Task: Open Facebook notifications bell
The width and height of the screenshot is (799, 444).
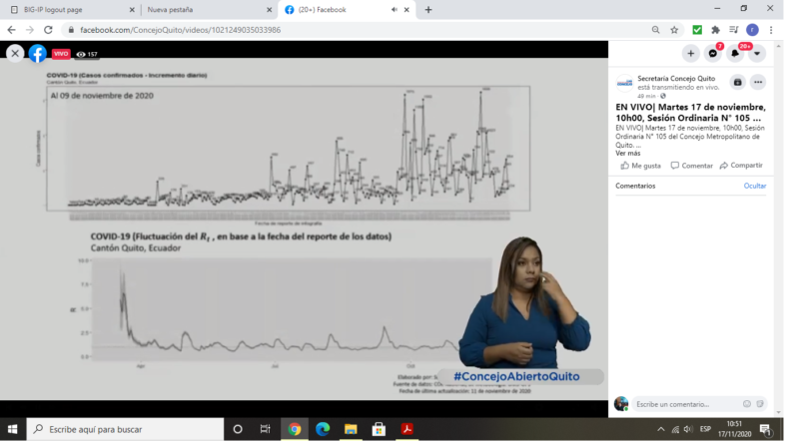Action: [x=735, y=53]
